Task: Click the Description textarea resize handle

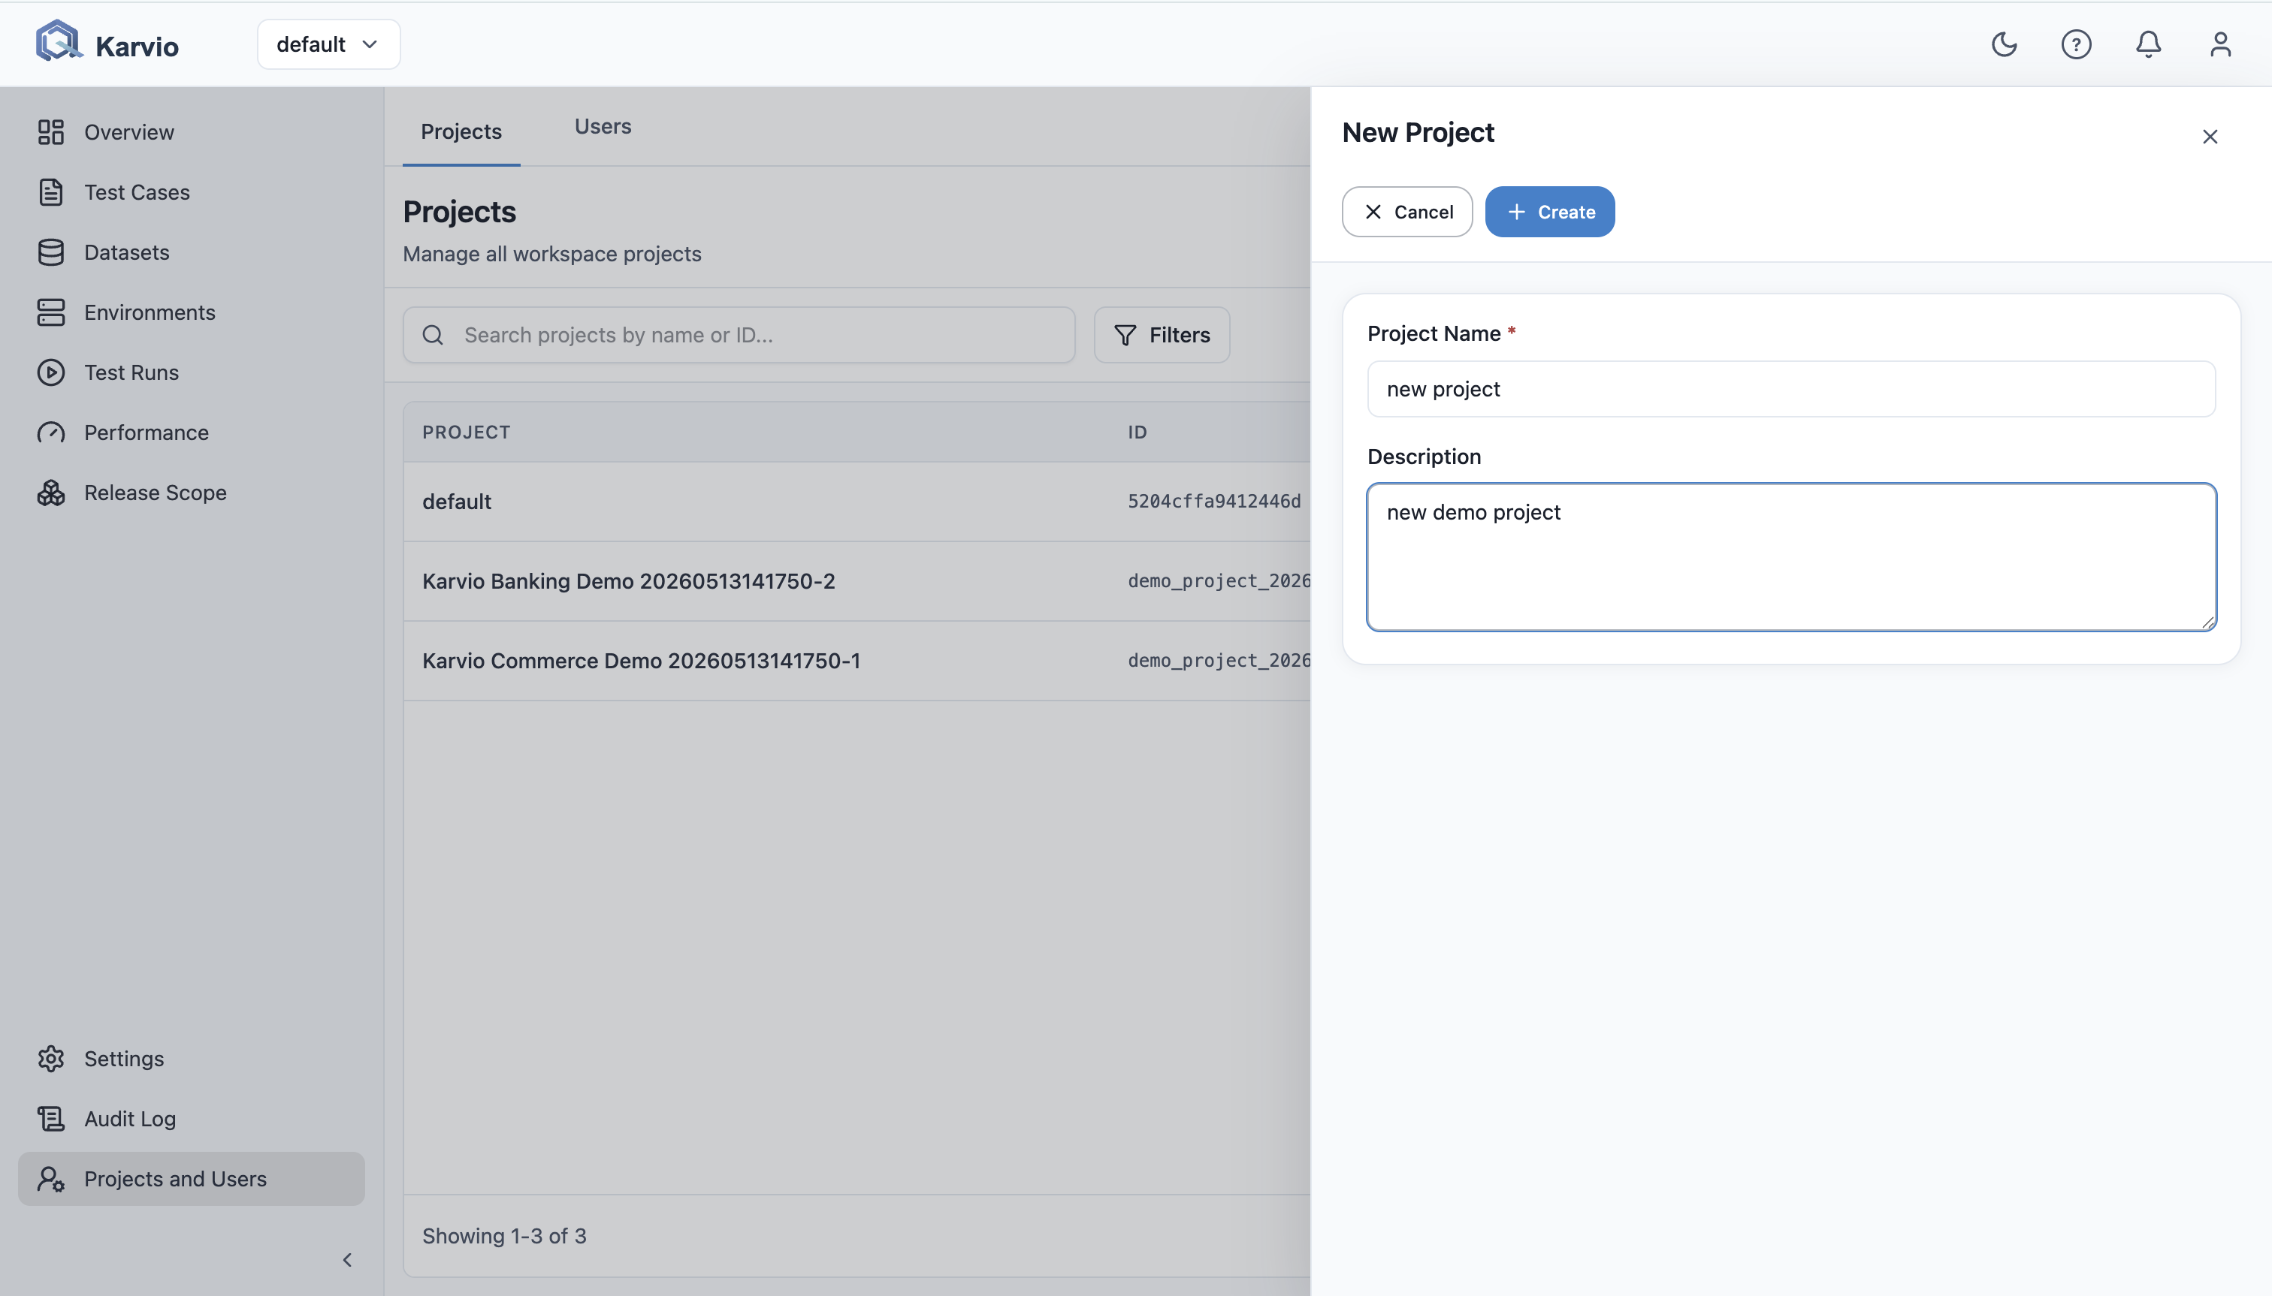Action: coord(2207,622)
